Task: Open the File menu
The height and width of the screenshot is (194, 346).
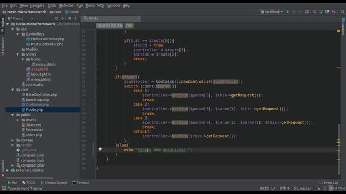Action: pos(4,5)
